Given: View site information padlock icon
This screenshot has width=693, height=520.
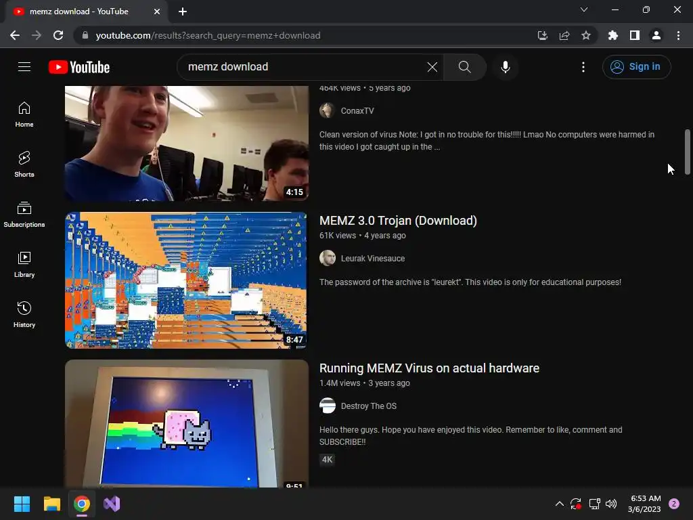Looking at the screenshot, I should pos(85,35).
